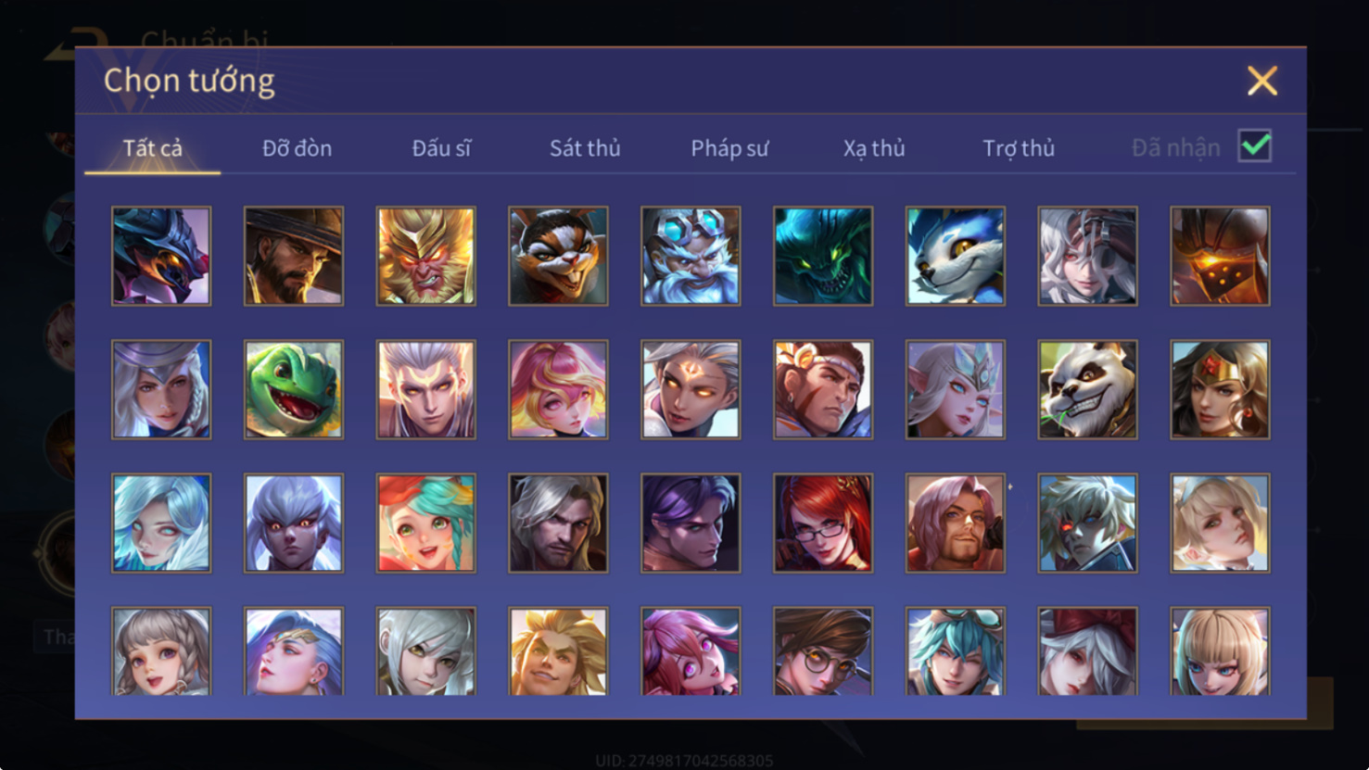The image size is (1369, 770).
Task: Select the armored orange helmet hero
Action: (1221, 256)
